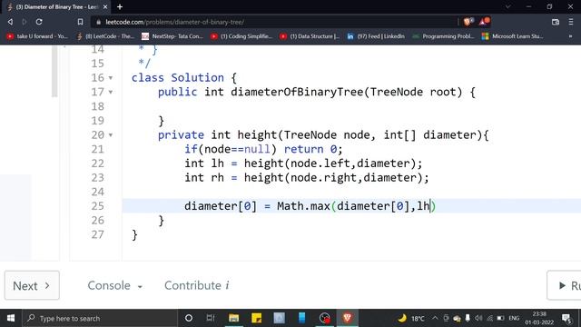The height and width of the screenshot is (327, 581).
Task: Open the tab search dropdown arrow
Action: click(x=508, y=6)
